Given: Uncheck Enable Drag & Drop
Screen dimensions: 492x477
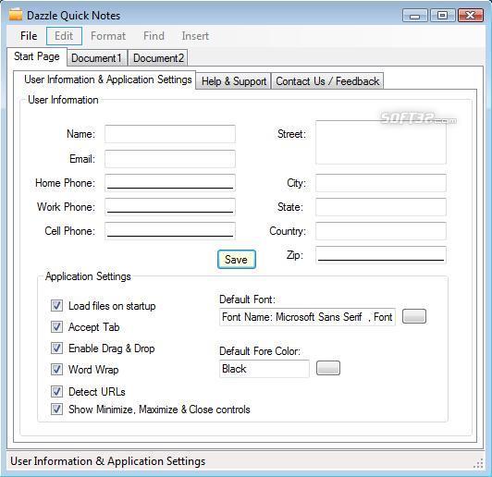Looking at the screenshot, I should (56, 349).
